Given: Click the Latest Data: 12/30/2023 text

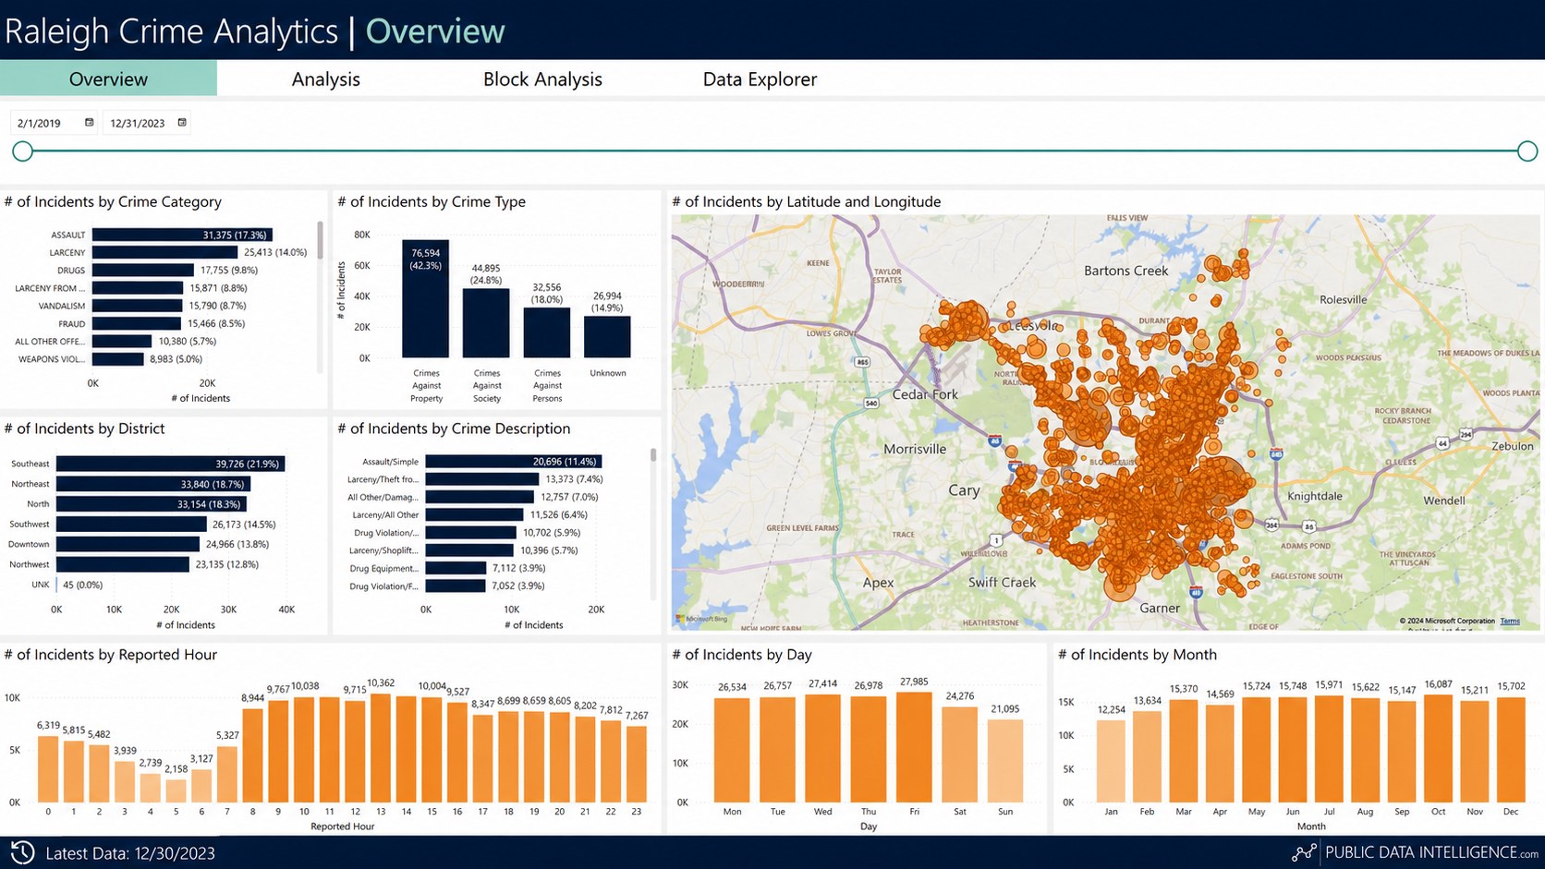Looking at the screenshot, I should point(130,853).
